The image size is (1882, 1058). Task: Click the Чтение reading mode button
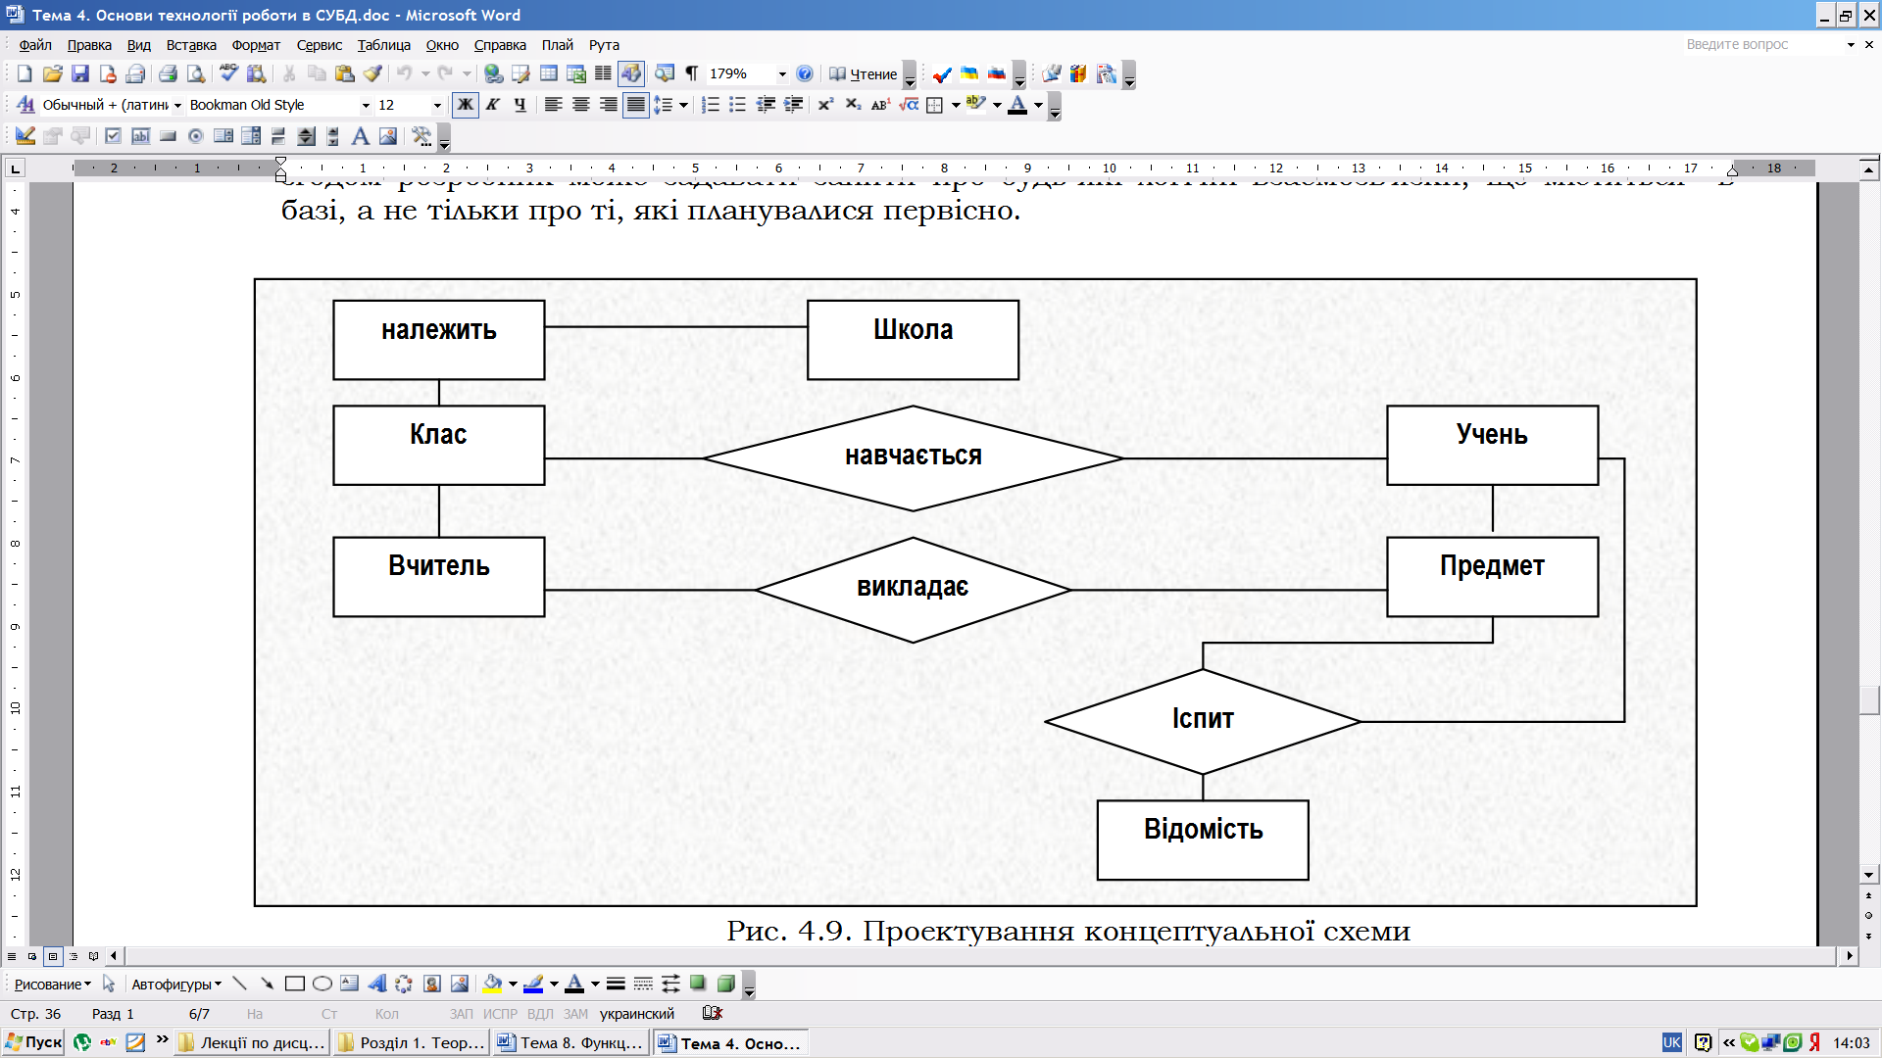click(x=864, y=73)
